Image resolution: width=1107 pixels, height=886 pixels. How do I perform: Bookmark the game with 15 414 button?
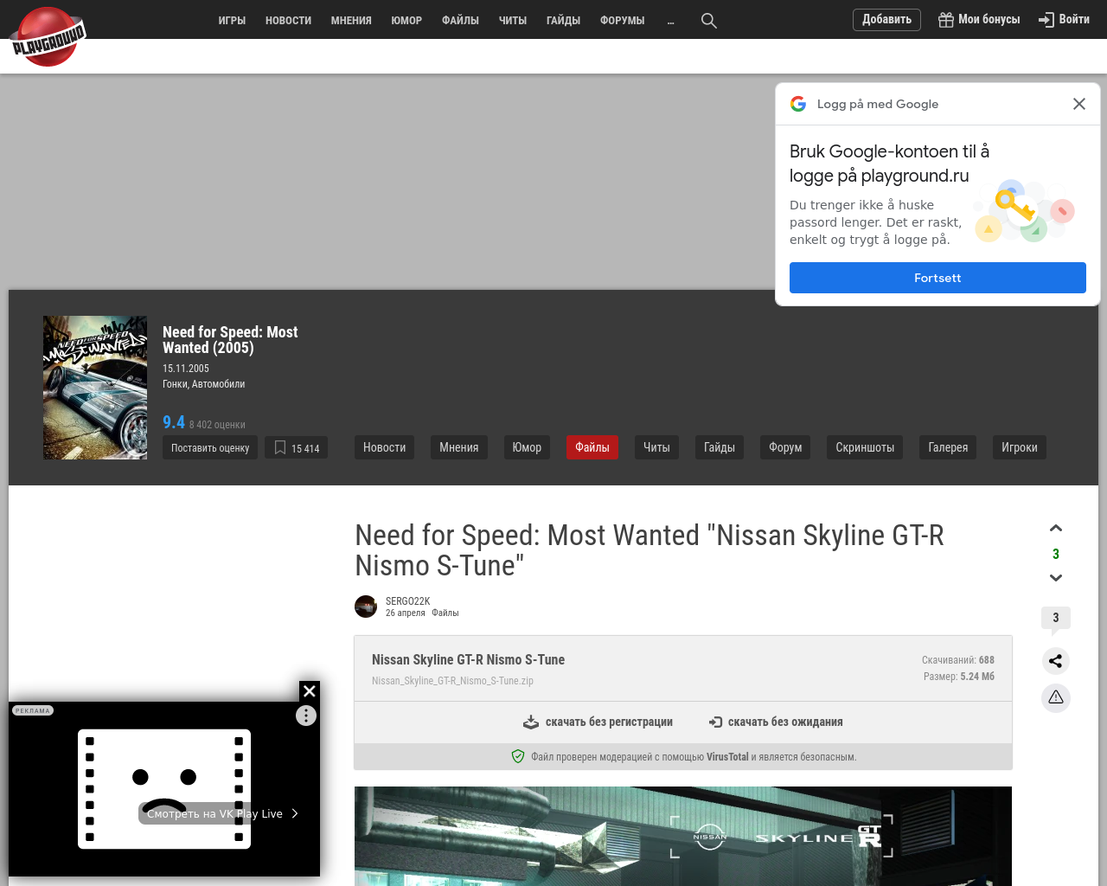tap(297, 447)
